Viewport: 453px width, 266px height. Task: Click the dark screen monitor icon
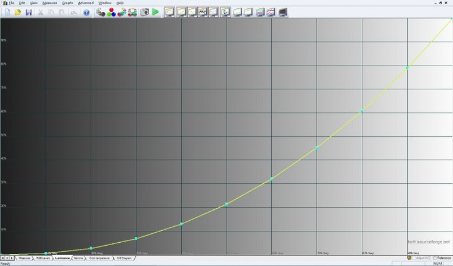pyautogui.click(x=283, y=12)
